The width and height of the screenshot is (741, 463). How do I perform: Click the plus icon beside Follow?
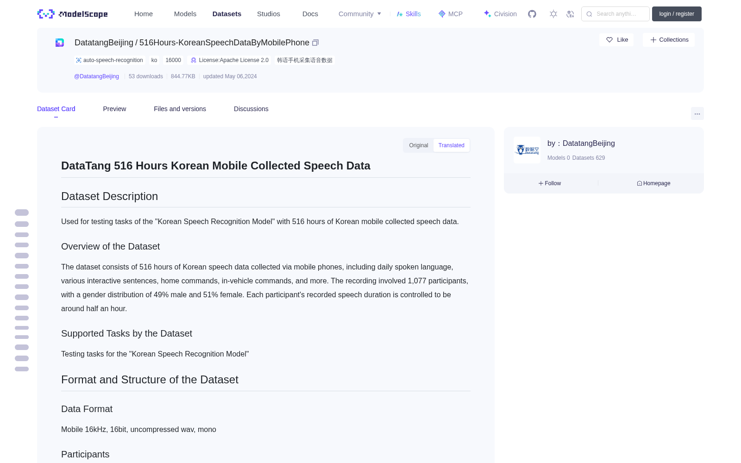(541, 183)
